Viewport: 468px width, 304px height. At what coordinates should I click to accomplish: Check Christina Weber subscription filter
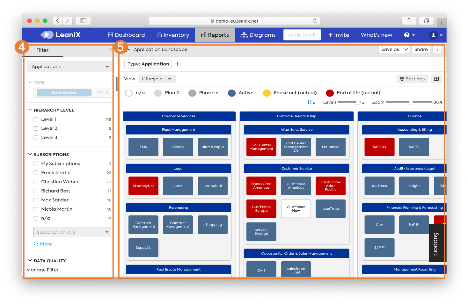tap(36, 182)
